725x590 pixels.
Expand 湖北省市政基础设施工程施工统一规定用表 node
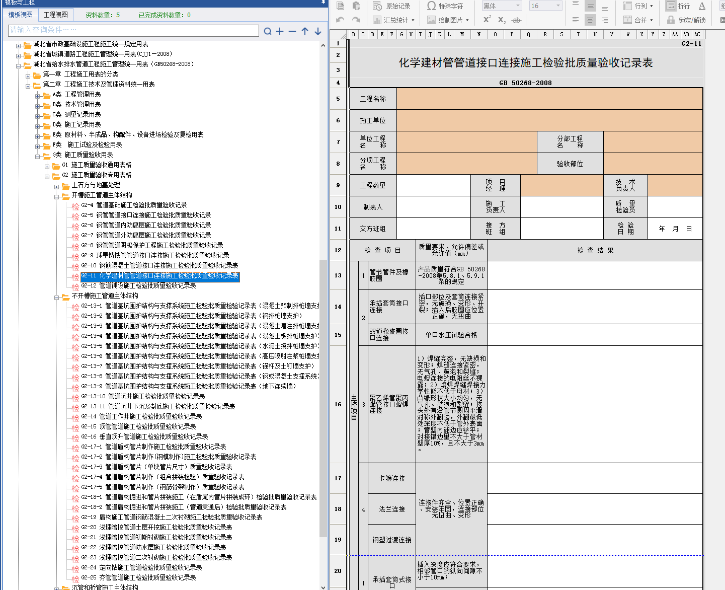[18, 45]
